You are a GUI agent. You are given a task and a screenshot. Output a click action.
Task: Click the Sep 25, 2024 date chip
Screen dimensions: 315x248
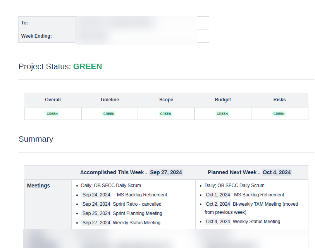coord(96,213)
